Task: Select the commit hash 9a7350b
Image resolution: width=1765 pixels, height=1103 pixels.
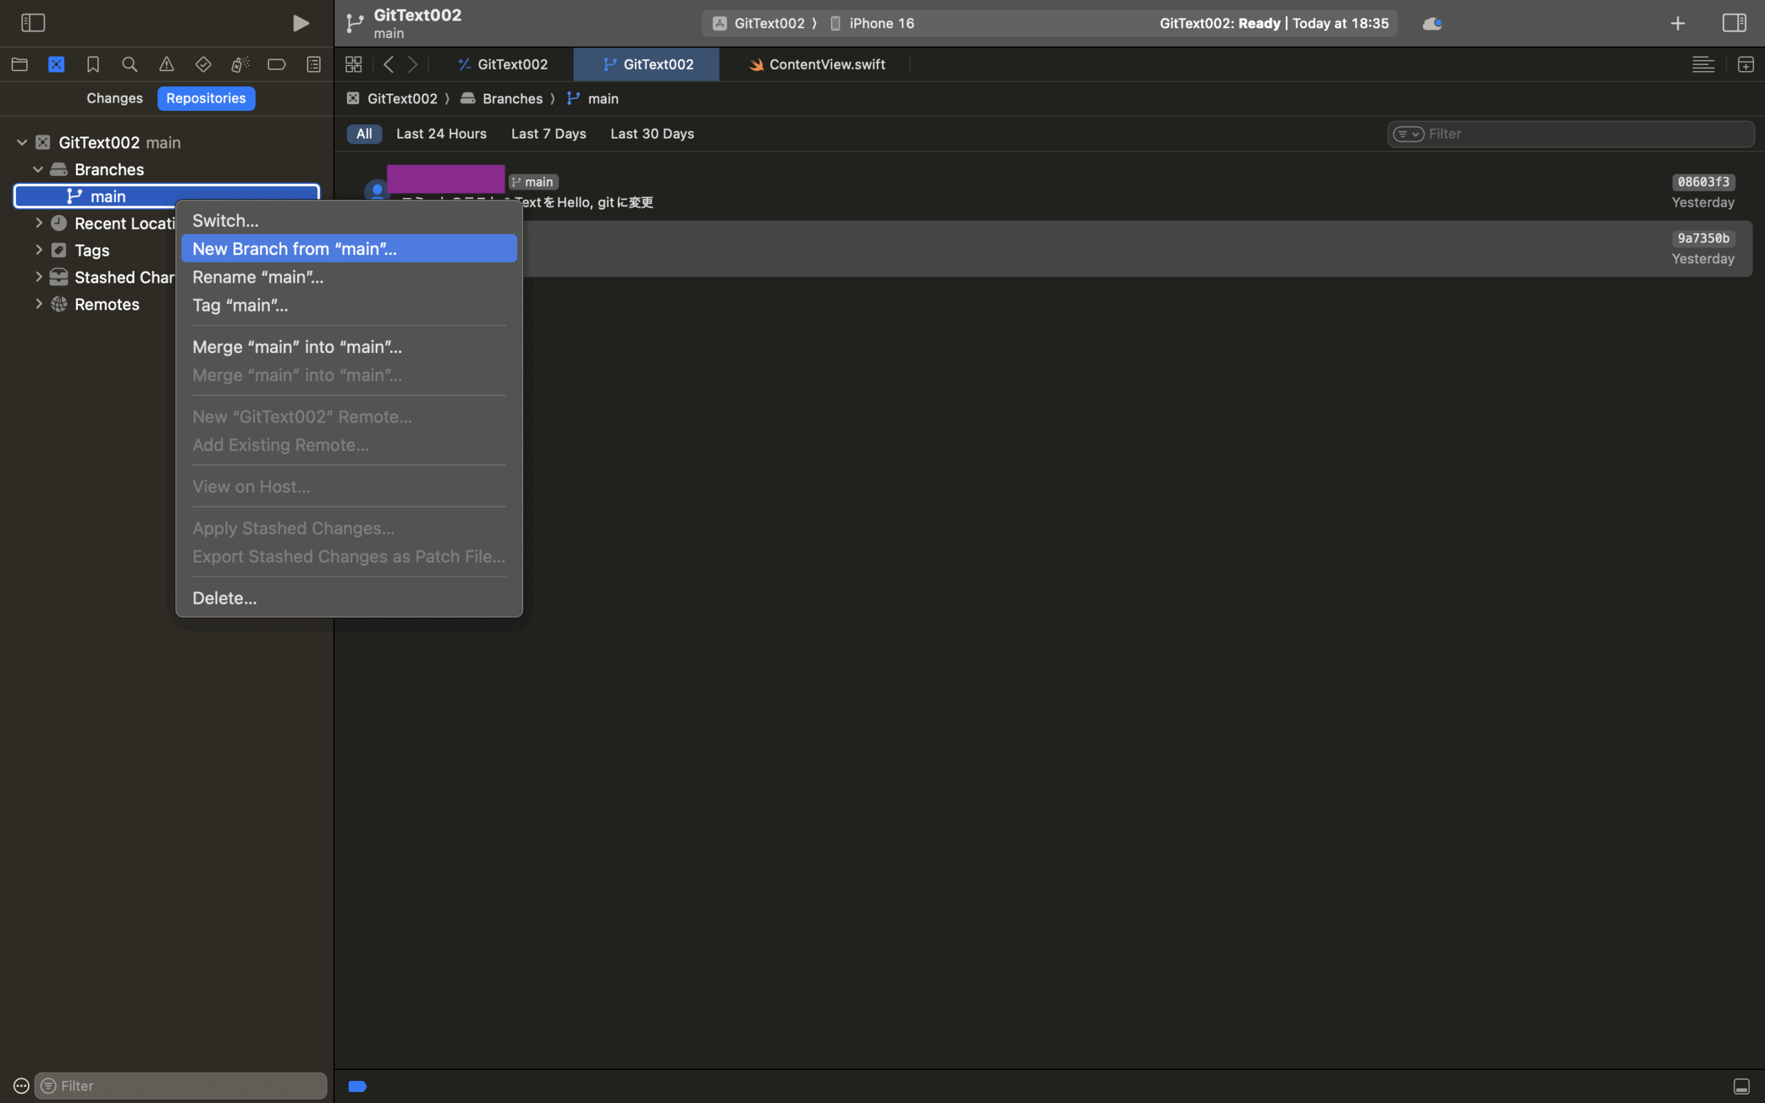Action: coord(1703,238)
